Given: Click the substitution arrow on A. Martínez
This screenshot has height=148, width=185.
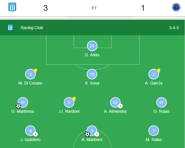Looking at the screenshot, I should pos(97,134).
